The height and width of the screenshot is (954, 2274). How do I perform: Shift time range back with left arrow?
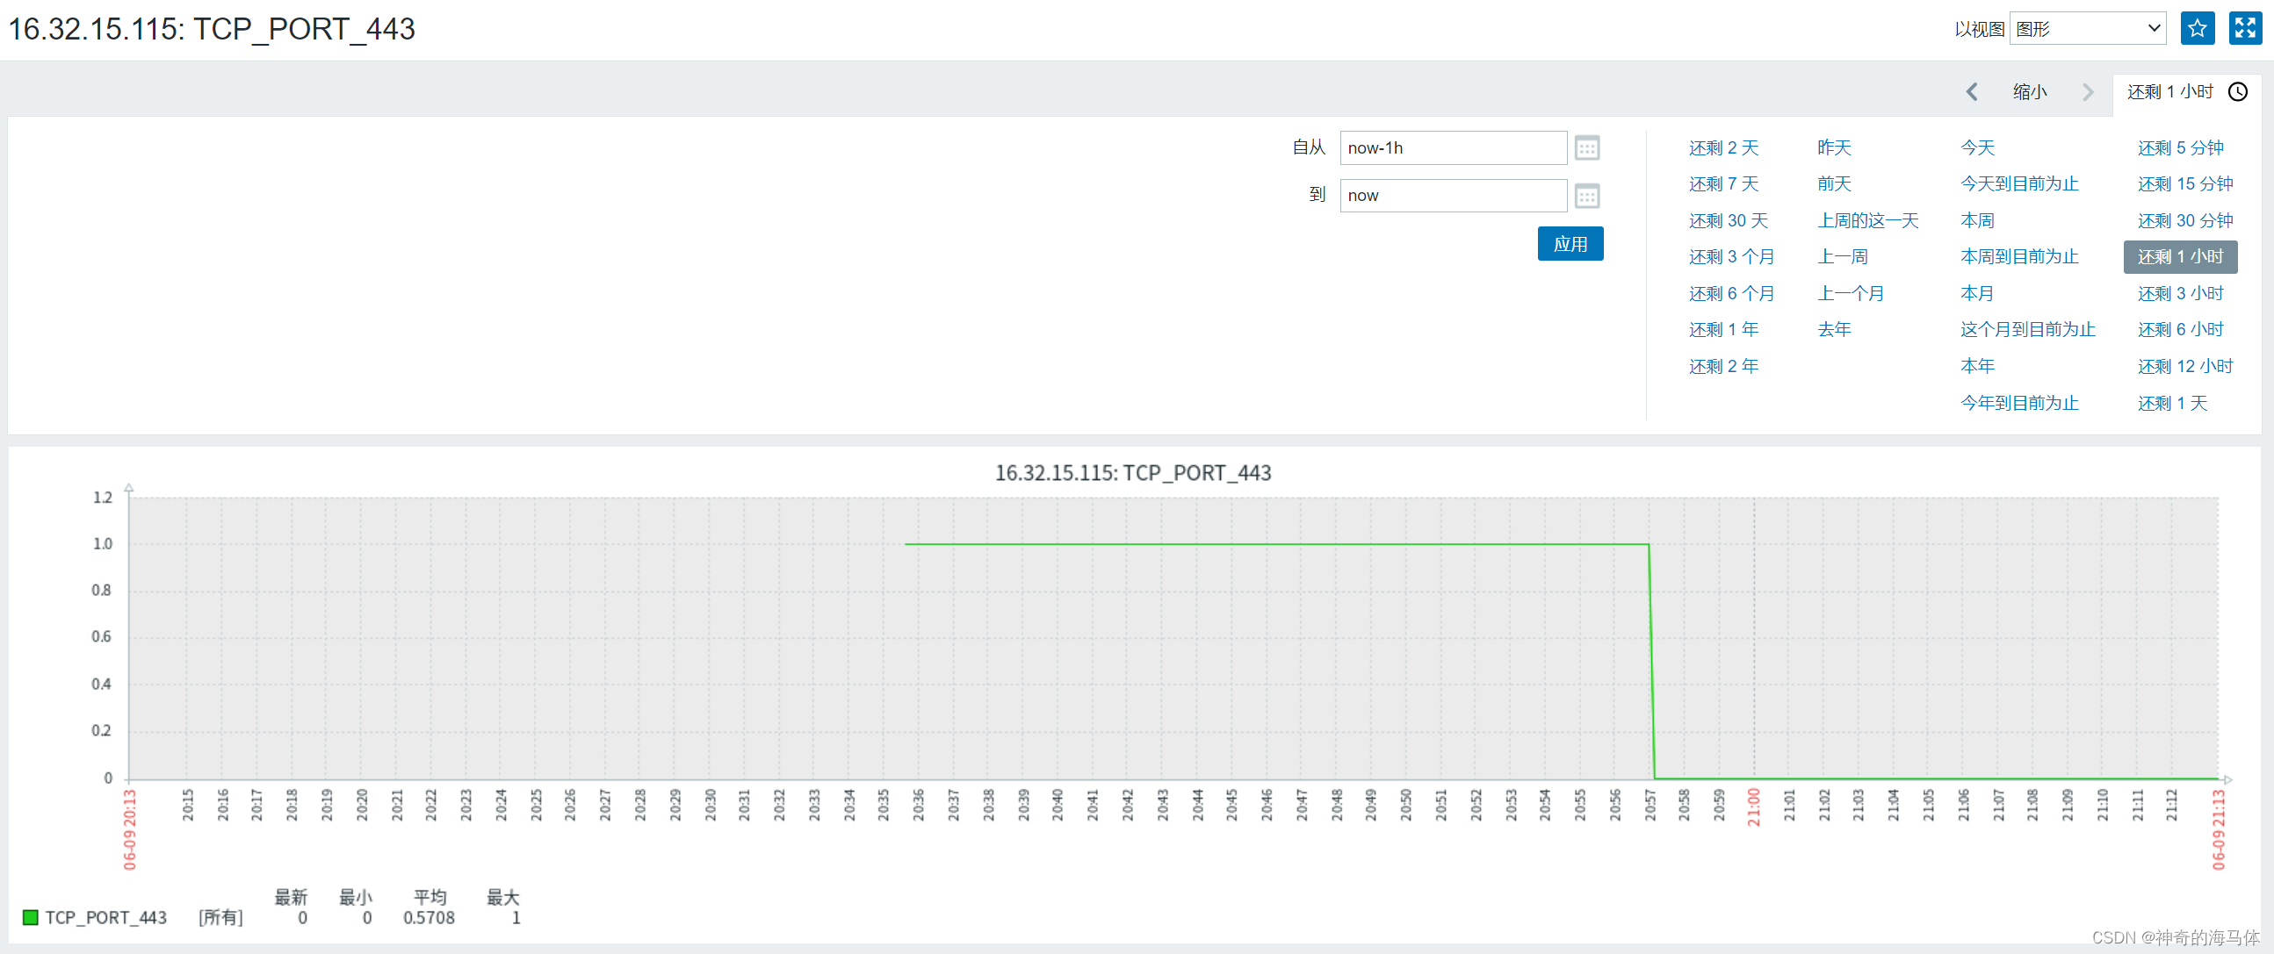pyautogui.click(x=1971, y=91)
